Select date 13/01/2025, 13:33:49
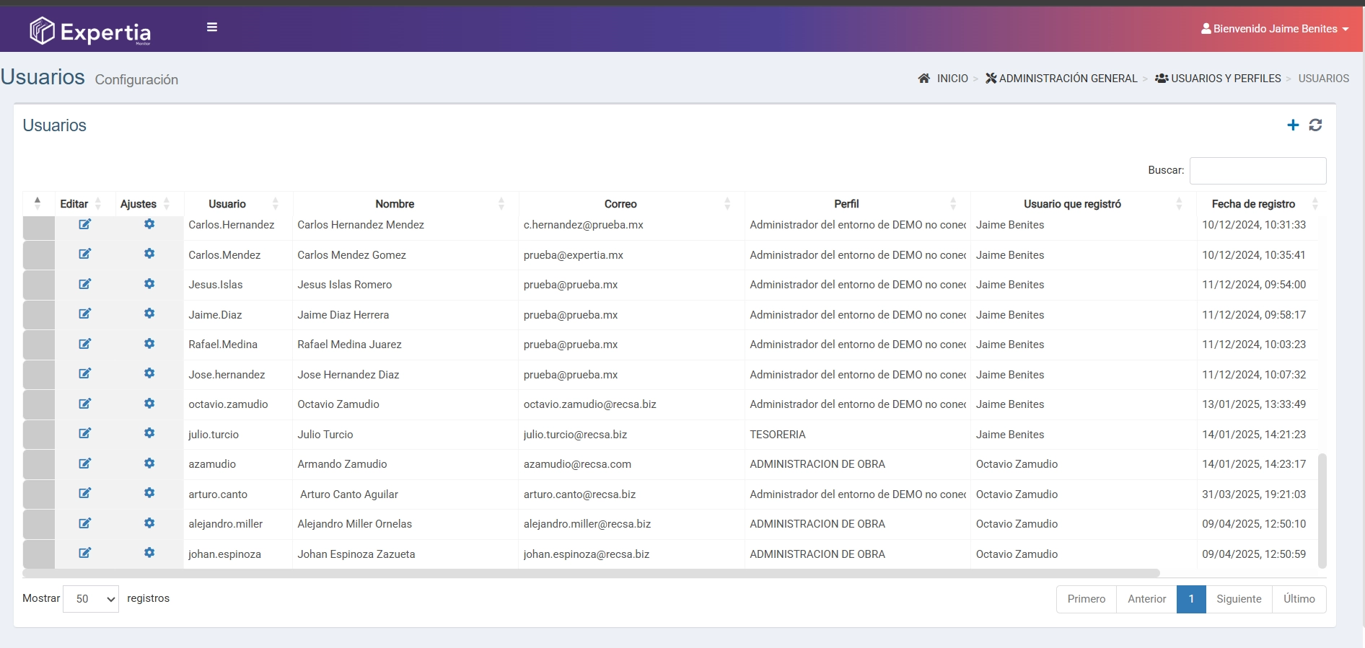The image size is (1365, 648). point(1254,404)
